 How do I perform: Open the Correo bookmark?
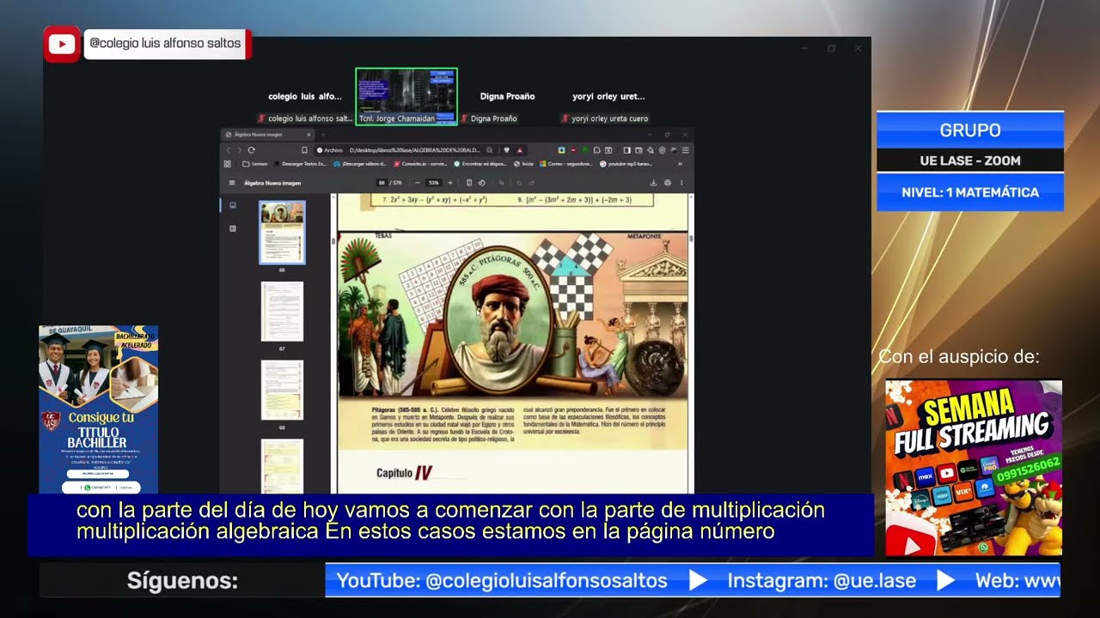pyautogui.click(x=566, y=164)
